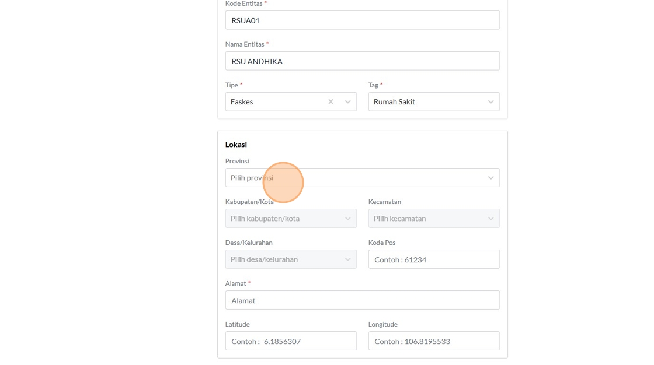654x365 pixels.
Task: Click the Provinsi field chevron arrow
Action: tap(491, 178)
